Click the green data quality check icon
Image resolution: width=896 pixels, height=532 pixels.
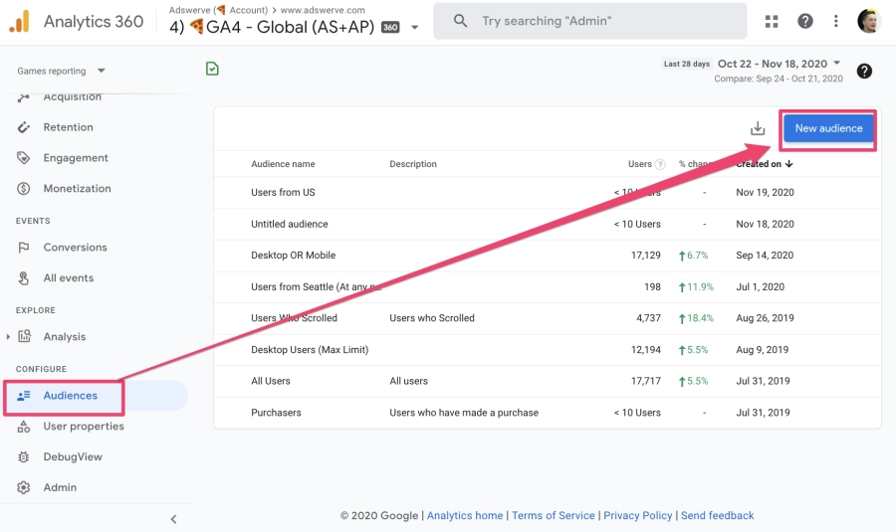tap(212, 69)
